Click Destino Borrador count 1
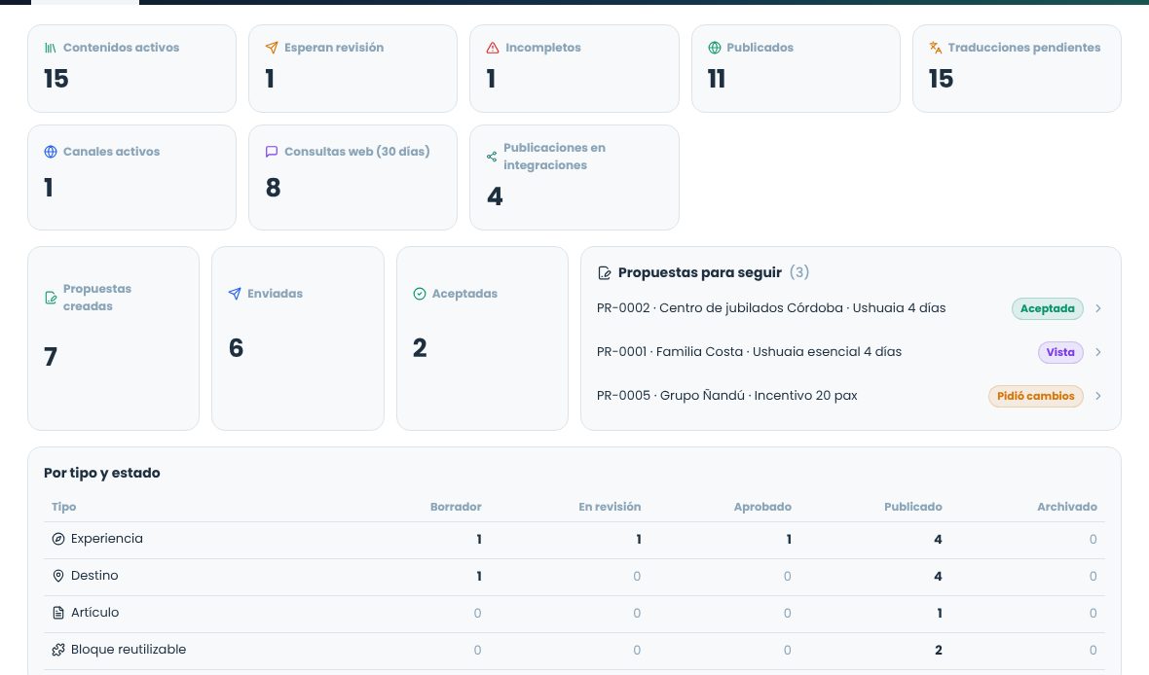Viewport: 1149px width, 675px height. 479,576
